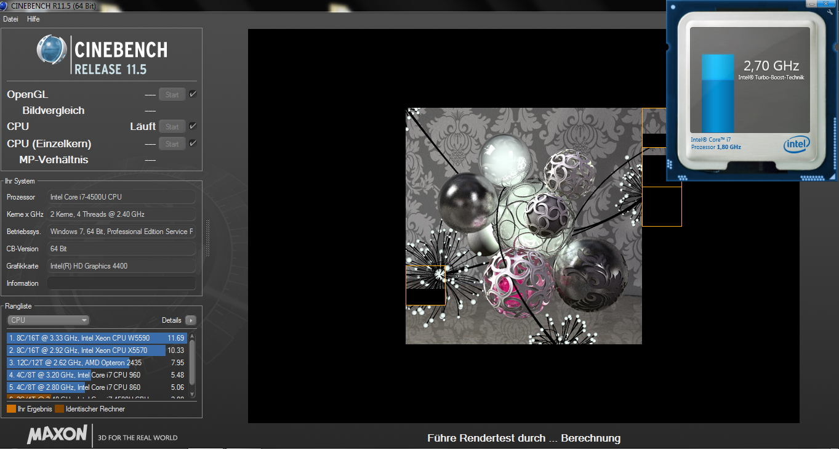Image resolution: width=839 pixels, height=449 pixels.
Task: Click the Start button for CPU
Action: coord(172,127)
